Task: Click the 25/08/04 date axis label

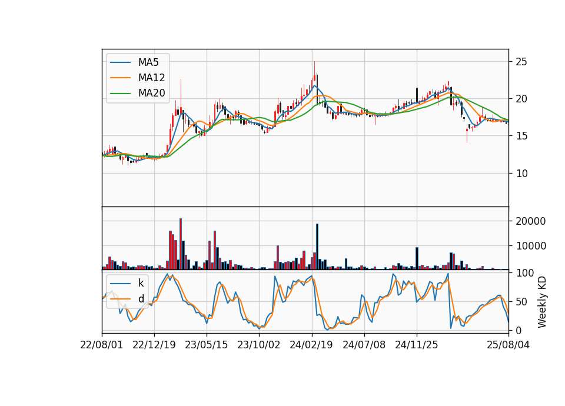Action: [x=508, y=345]
